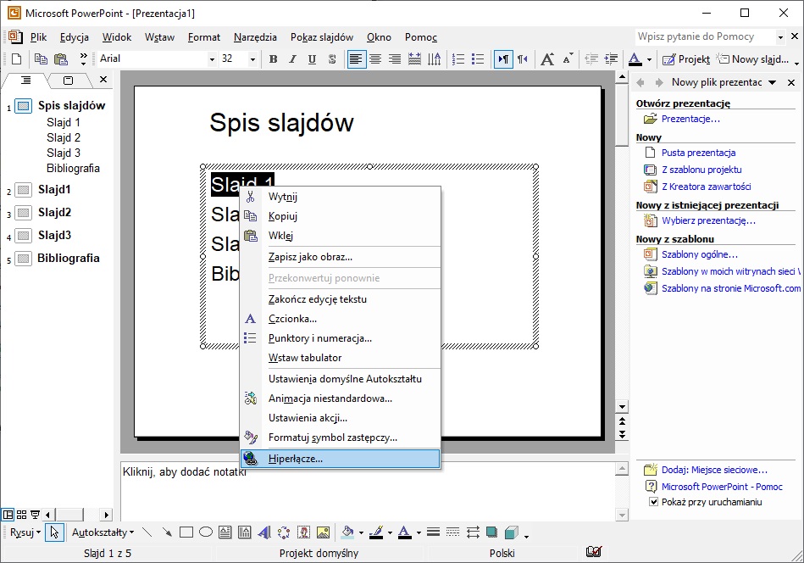Viewport: 804px width, 563px height.
Task: Click the Insert Picture icon
Action: [x=323, y=532]
